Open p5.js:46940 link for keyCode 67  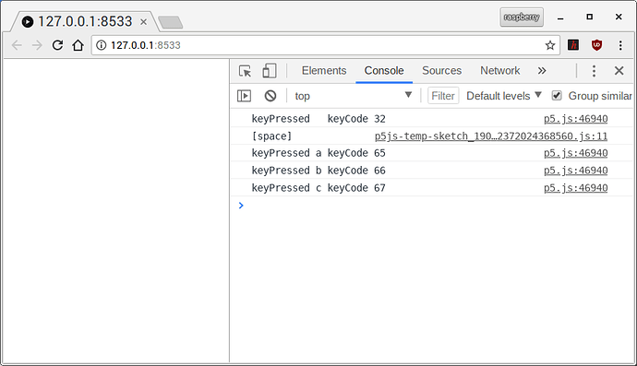click(x=576, y=188)
